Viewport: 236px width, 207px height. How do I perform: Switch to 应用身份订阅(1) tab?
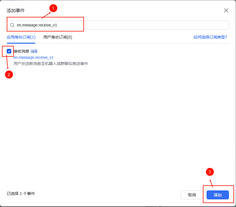tap(21, 37)
